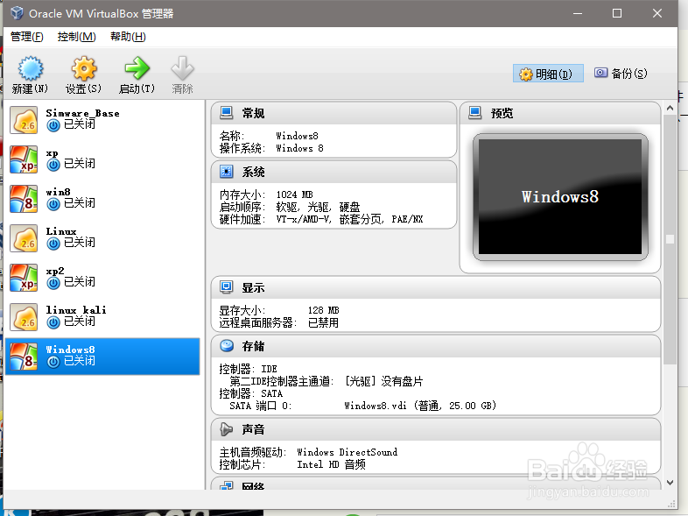This screenshot has height=516, width=688.
Task: Select the Simware_Base virtual machine
Action: click(x=102, y=119)
